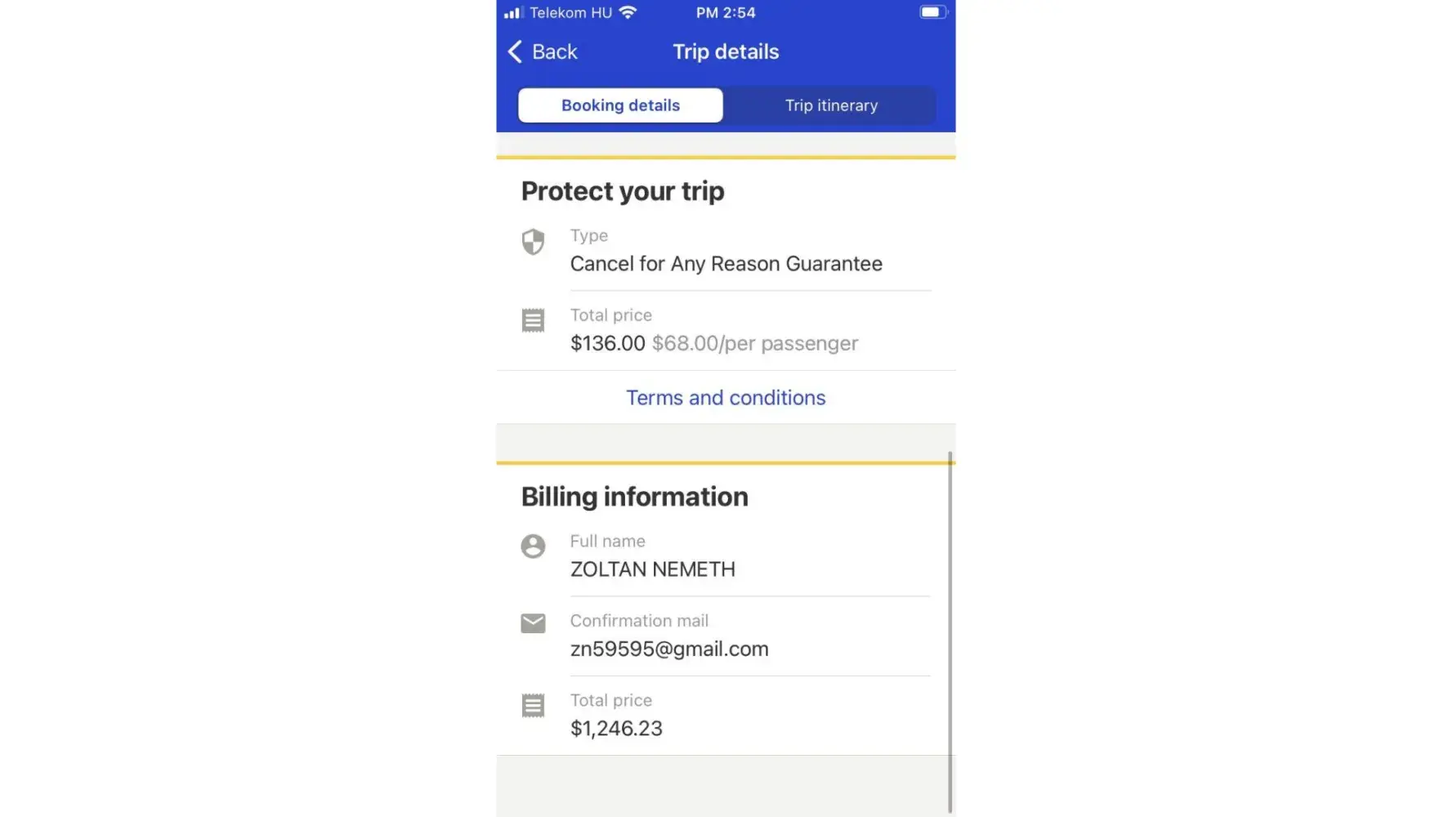Switch to the Trip itinerary tab

tap(831, 105)
